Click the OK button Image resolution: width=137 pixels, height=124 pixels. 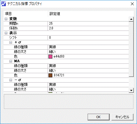click(98, 117)
